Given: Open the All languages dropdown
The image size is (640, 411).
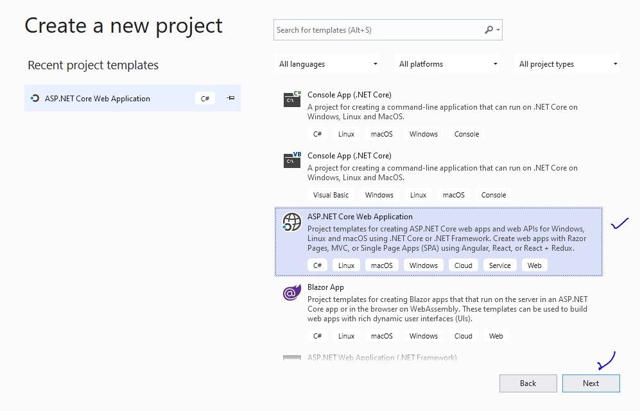Looking at the screenshot, I should click(327, 63).
